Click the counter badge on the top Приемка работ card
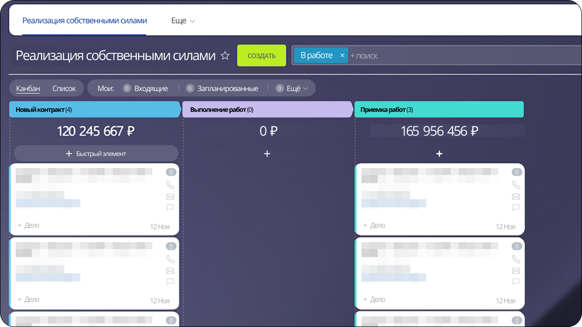Viewport: 582px width, 327px height. [x=516, y=171]
